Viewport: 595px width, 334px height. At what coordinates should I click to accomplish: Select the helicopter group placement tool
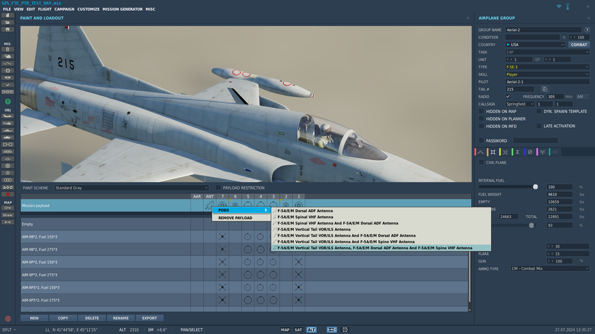(x=7, y=123)
